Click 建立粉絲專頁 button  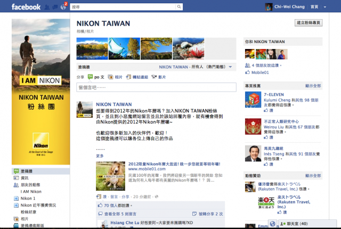tap(308, 23)
